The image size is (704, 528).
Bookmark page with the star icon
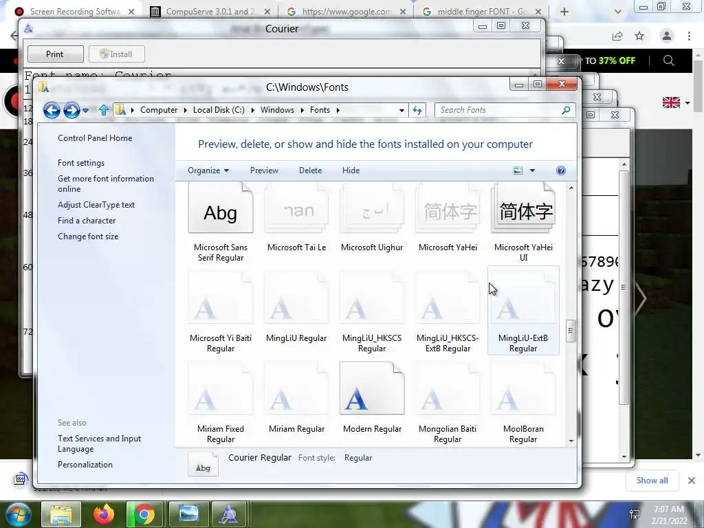pos(639,36)
